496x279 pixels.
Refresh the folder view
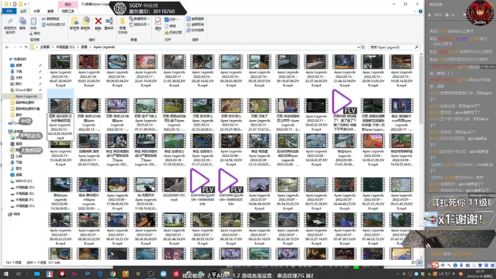pos(363,47)
